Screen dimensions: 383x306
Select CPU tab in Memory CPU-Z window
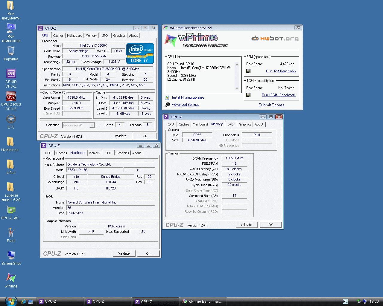171,124
